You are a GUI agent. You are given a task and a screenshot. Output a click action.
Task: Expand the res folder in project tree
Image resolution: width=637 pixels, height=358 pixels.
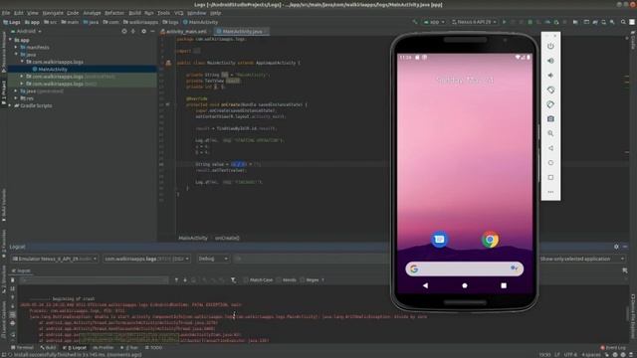point(16,98)
